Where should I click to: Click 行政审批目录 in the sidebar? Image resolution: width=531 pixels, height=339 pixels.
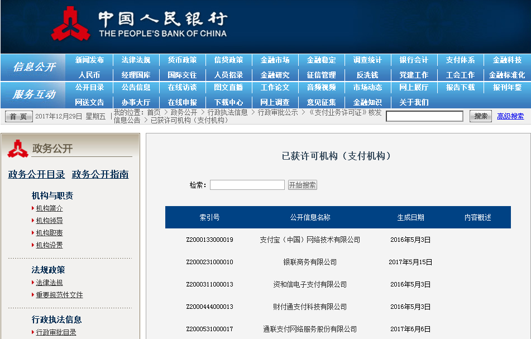pos(56,332)
